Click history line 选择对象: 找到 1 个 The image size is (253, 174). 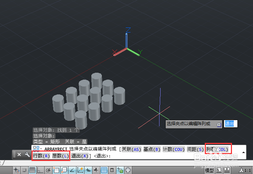click(x=56, y=130)
